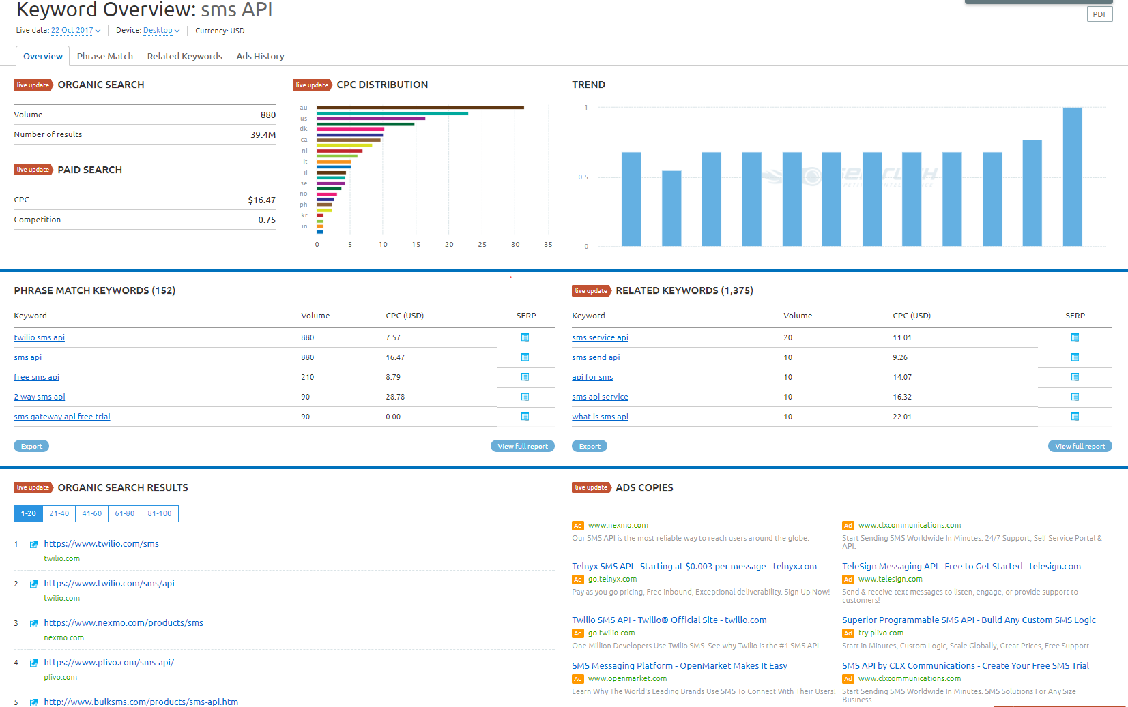Click the live update badge beside CPC Distribution

(313, 85)
